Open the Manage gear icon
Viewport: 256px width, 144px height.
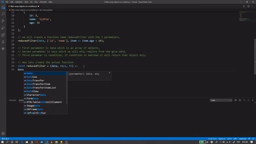click(3, 133)
